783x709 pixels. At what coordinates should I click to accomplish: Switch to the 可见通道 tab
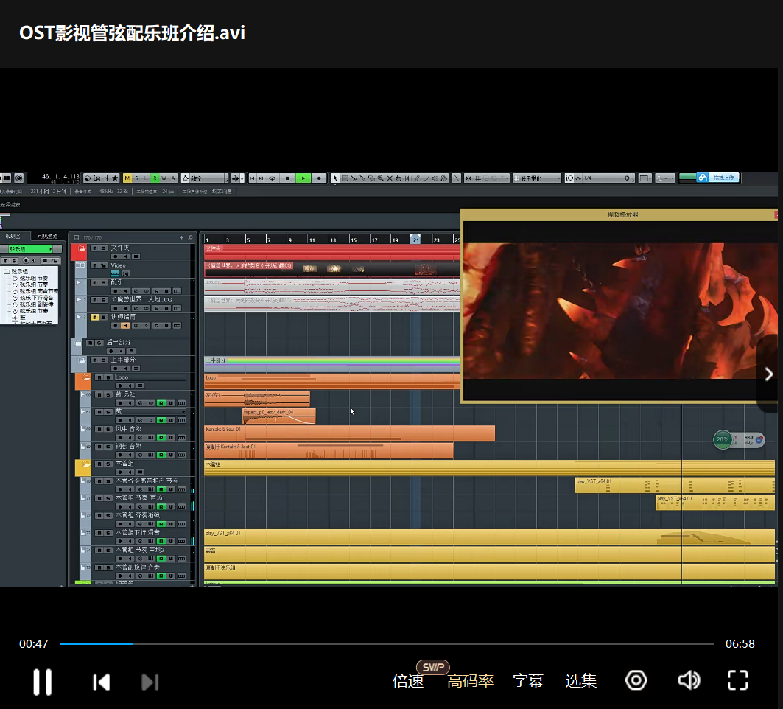[x=47, y=236]
